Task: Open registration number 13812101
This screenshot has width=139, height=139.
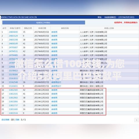Action: (x=13, y=94)
